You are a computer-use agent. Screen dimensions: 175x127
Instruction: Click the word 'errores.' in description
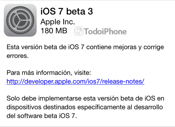17,56
